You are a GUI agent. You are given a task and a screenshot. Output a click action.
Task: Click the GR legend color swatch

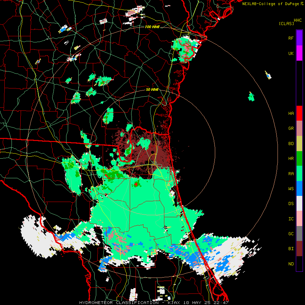[299, 128]
